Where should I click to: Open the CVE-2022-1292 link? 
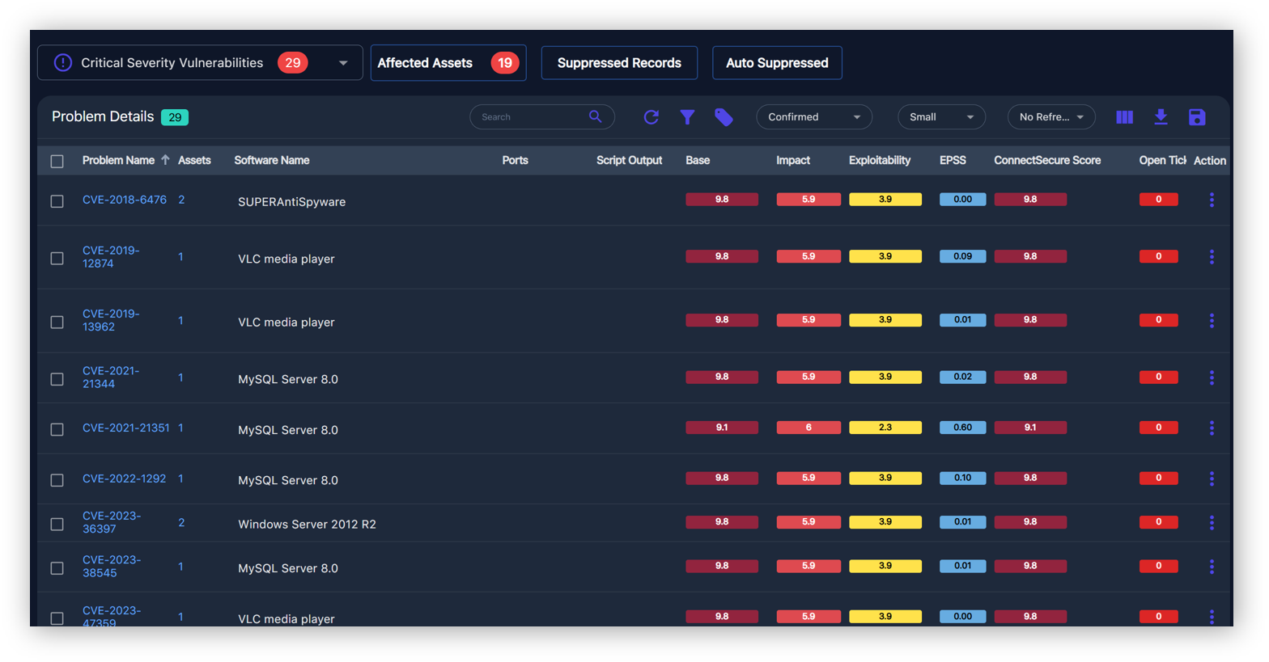(x=124, y=479)
